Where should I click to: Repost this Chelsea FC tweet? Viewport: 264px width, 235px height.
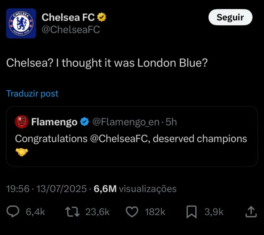point(71,211)
